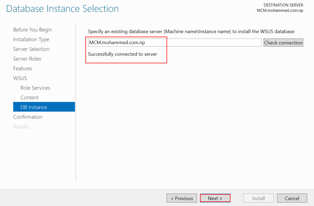Select the WSUS step in sidebar
The width and height of the screenshot is (314, 206).
click(x=20, y=78)
